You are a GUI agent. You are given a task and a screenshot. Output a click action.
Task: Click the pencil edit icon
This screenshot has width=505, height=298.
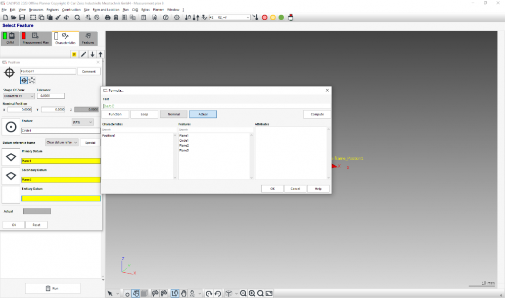coord(83,54)
